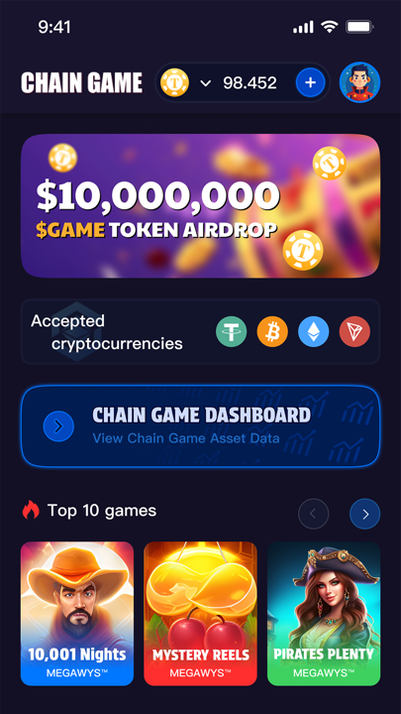Select the Bitcoin cryptocurrency icon
This screenshot has height=714, width=401.
(x=272, y=331)
